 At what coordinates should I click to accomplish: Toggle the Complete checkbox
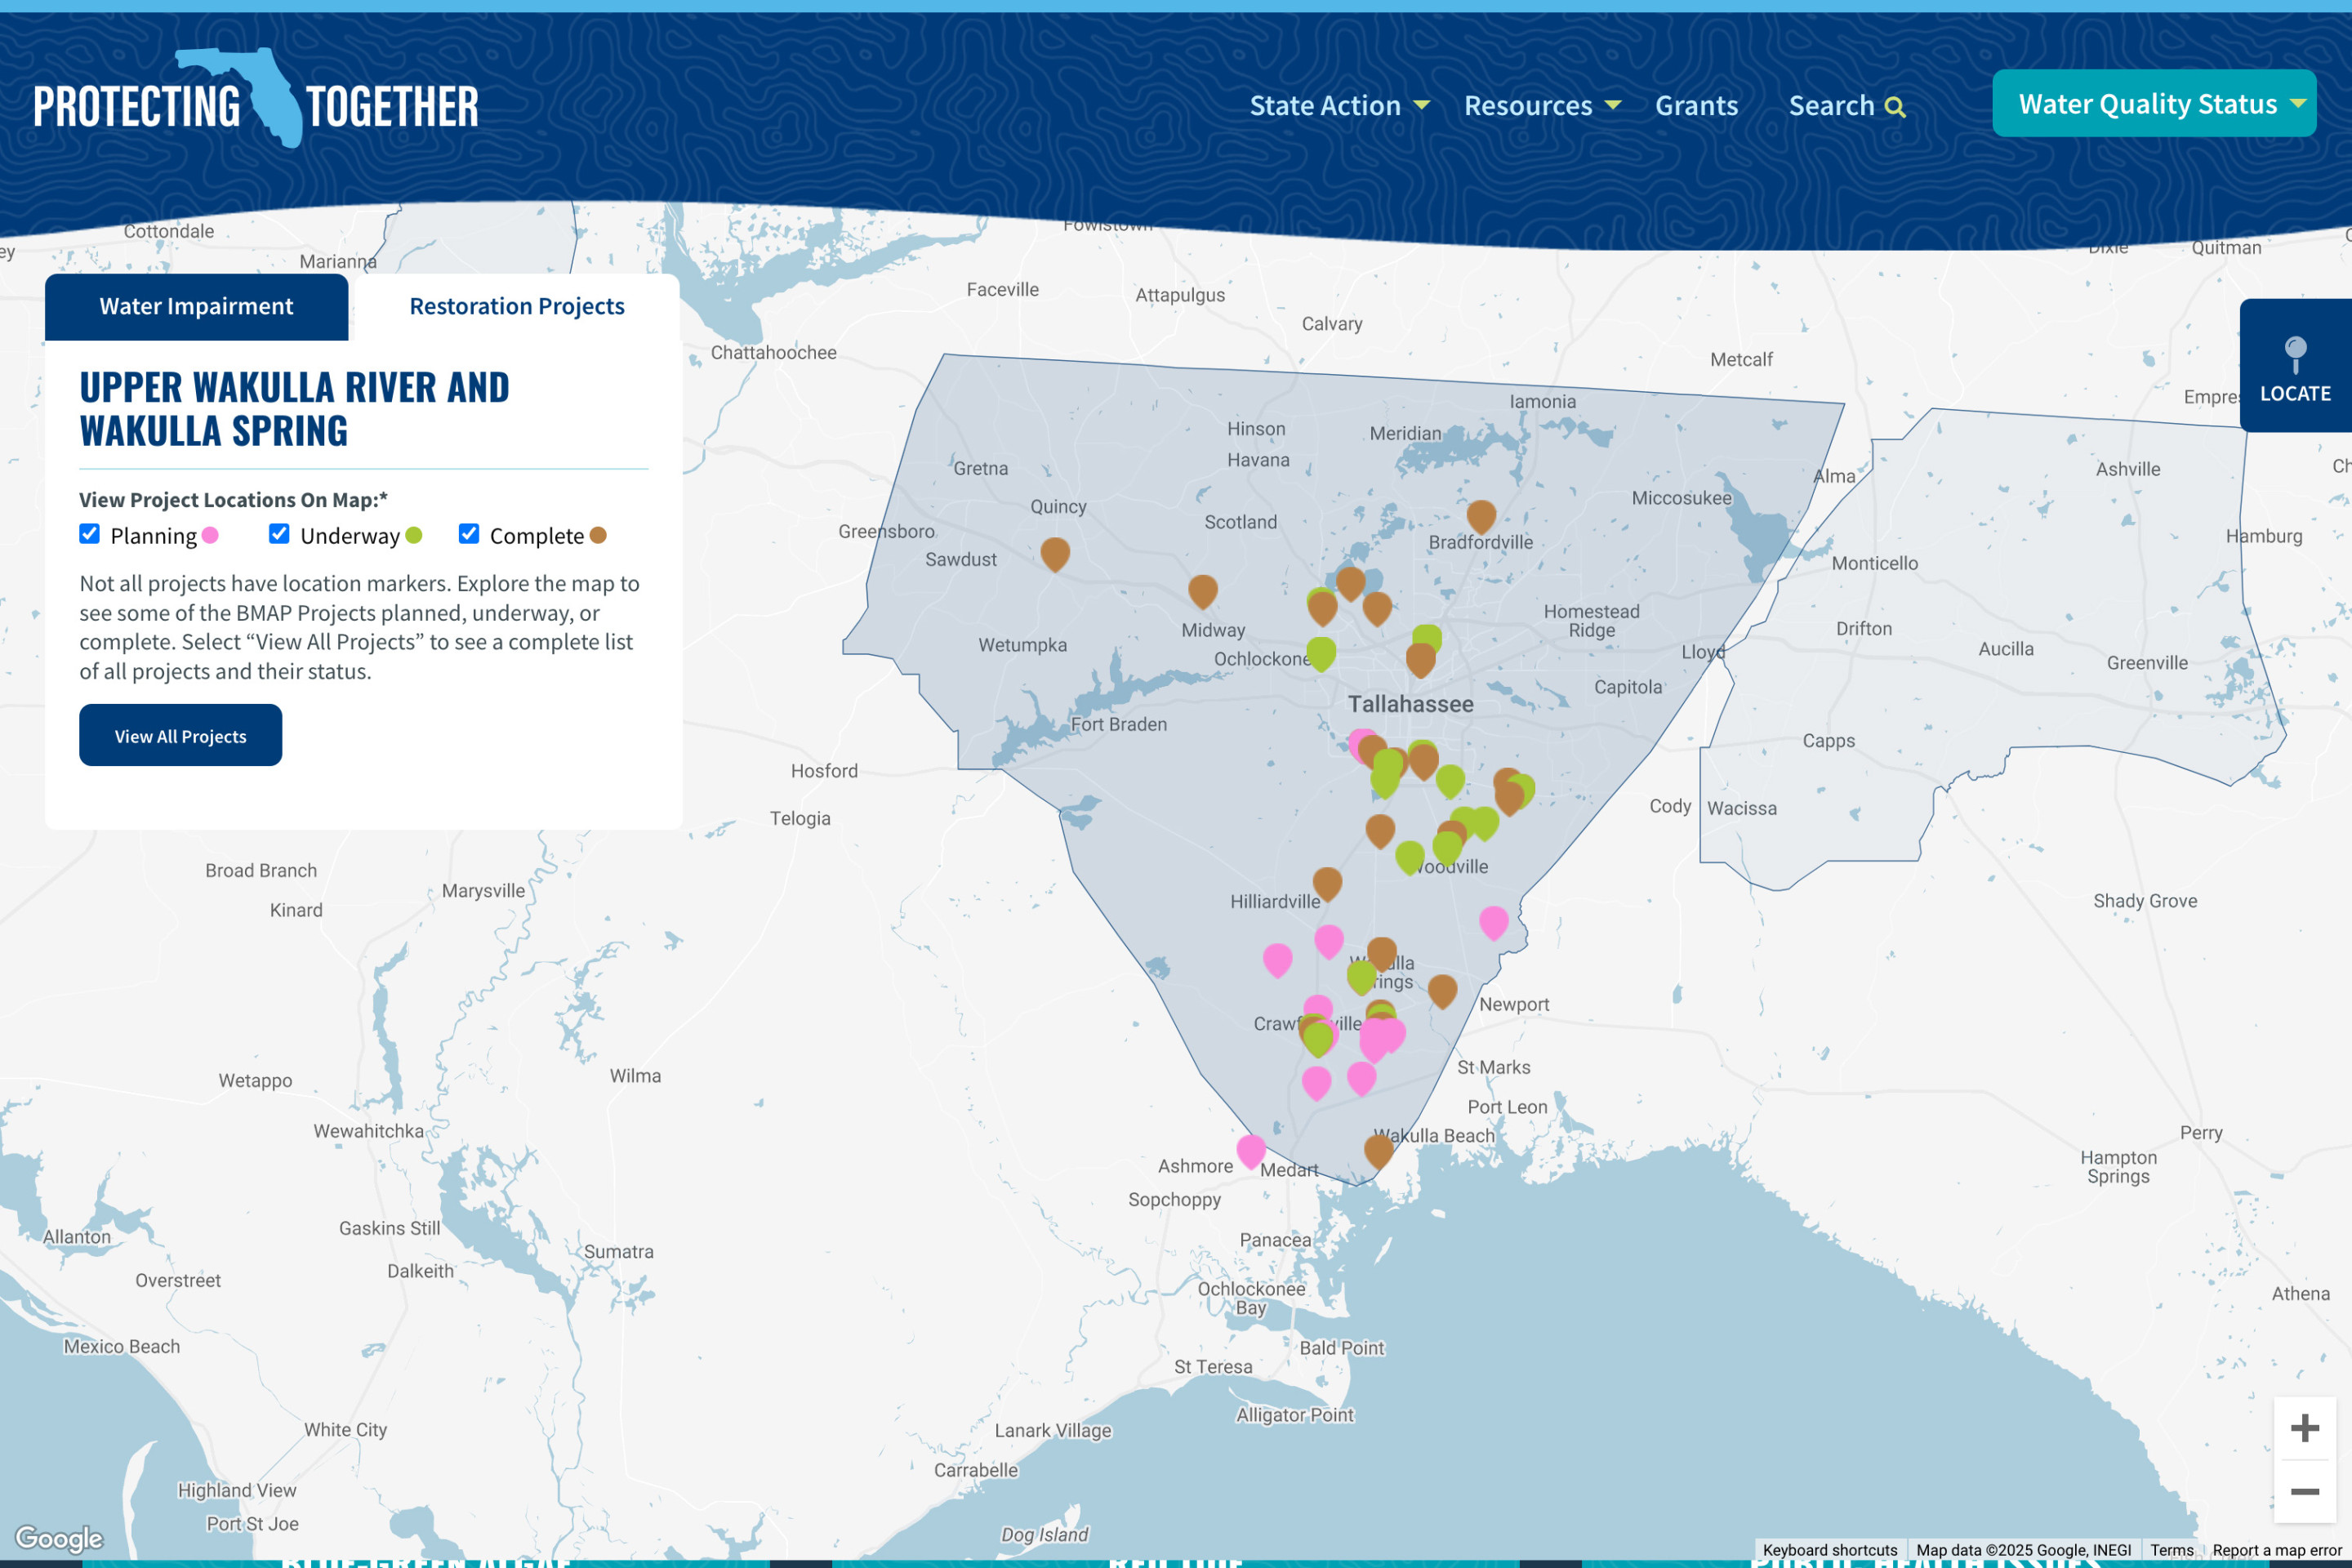pos(469,534)
